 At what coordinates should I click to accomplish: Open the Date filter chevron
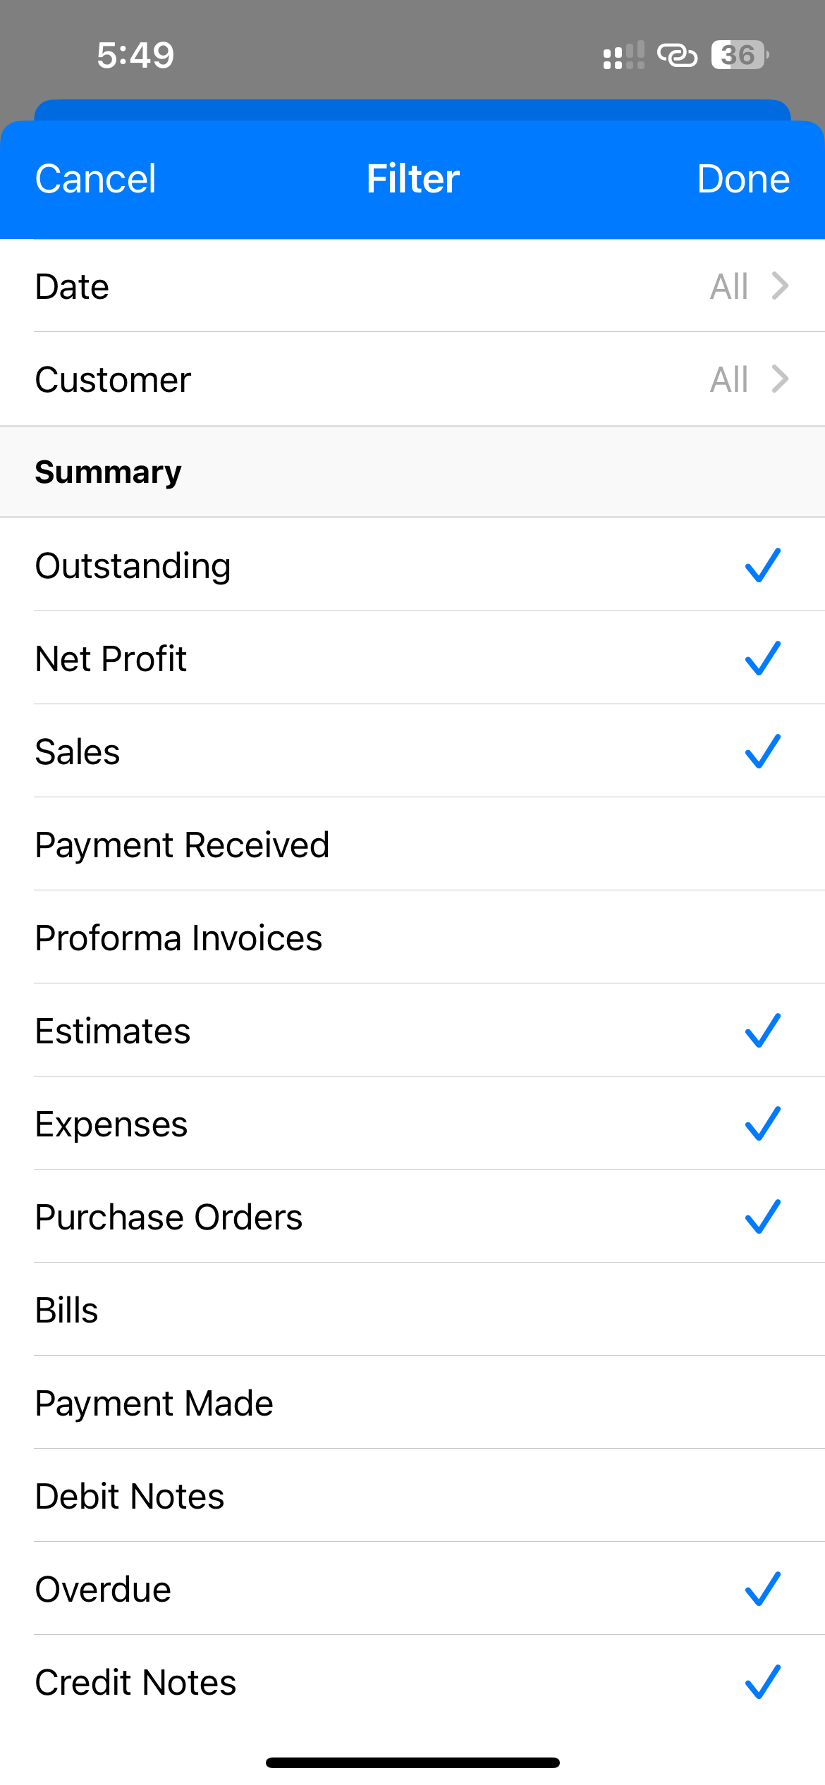(x=780, y=286)
